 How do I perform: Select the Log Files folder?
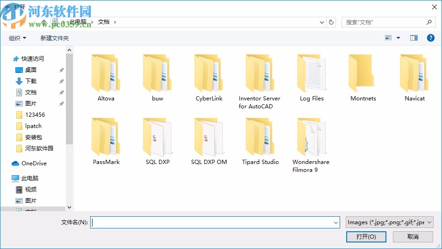tap(312, 78)
